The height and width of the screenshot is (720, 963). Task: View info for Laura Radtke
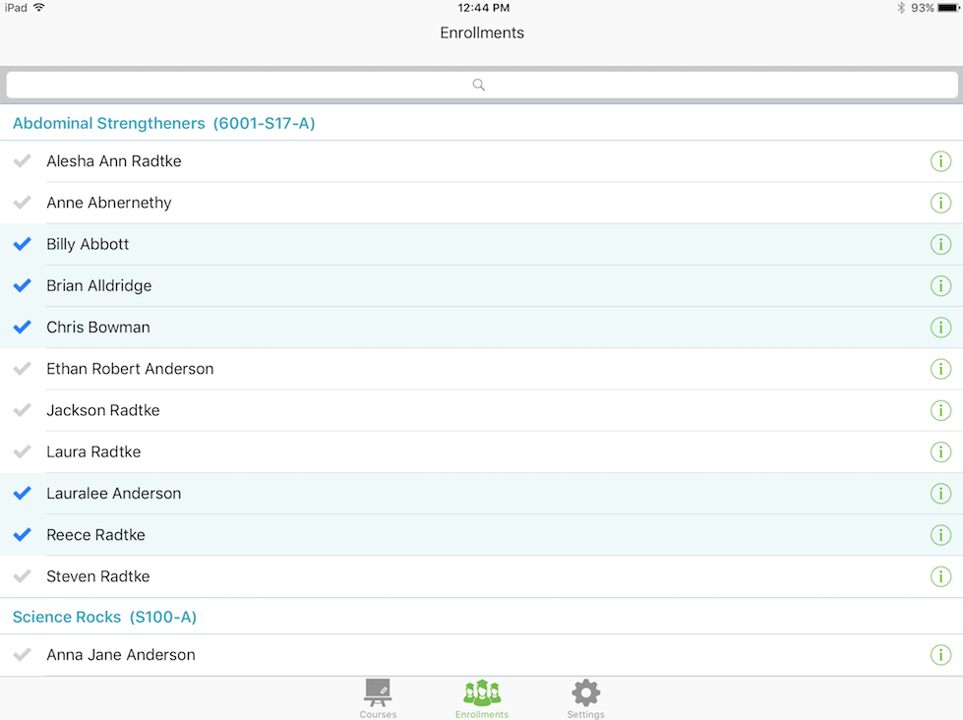click(940, 451)
